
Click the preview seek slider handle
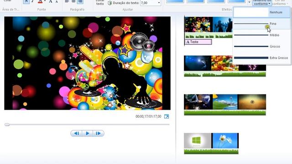tap(7, 124)
